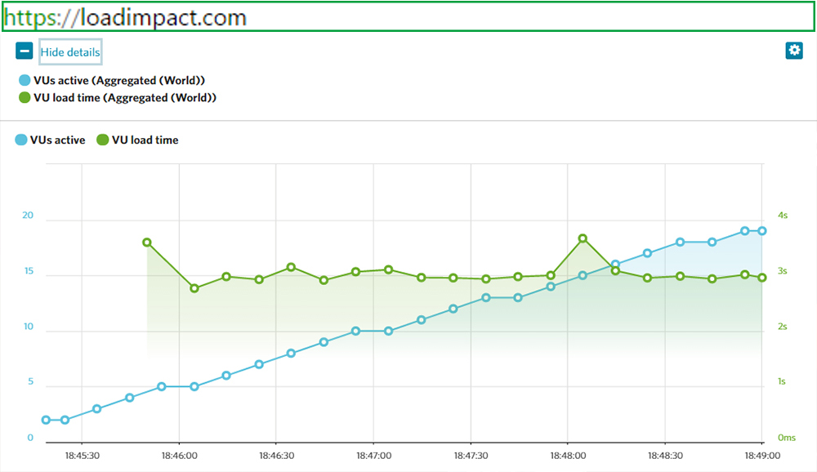
Task: Click the 18:47:00 time axis label
Action: pyautogui.click(x=373, y=456)
